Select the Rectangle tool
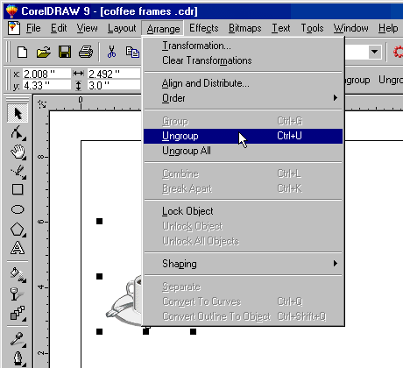The width and height of the screenshot is (403, 368). tap(18, 189)
